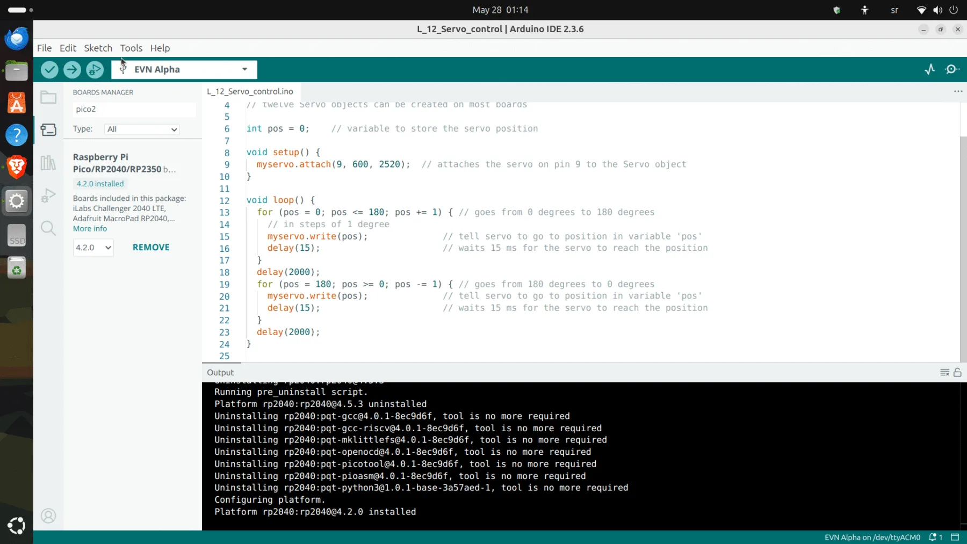Open the editor tab overflow menu
The image size is (967, 544).
click(x=958, y=91)
